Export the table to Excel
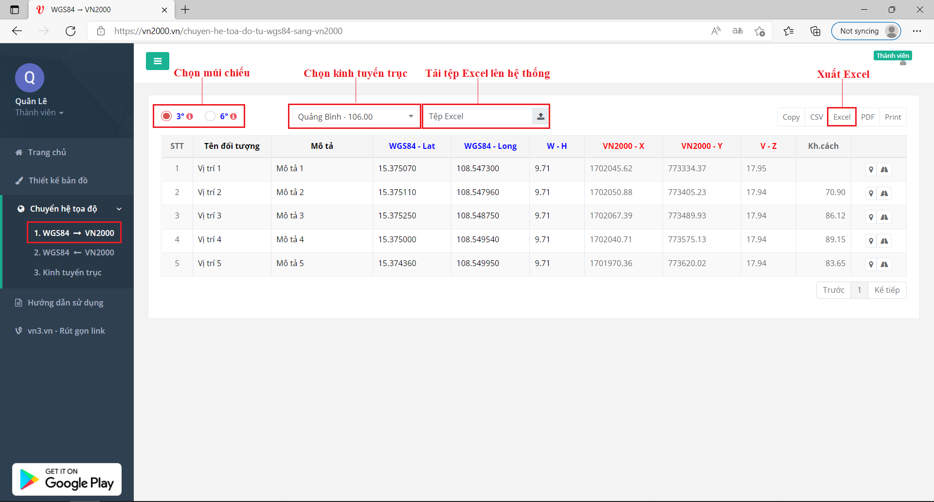The width and height of the screenshot is (934, 502). pos(842,117)
